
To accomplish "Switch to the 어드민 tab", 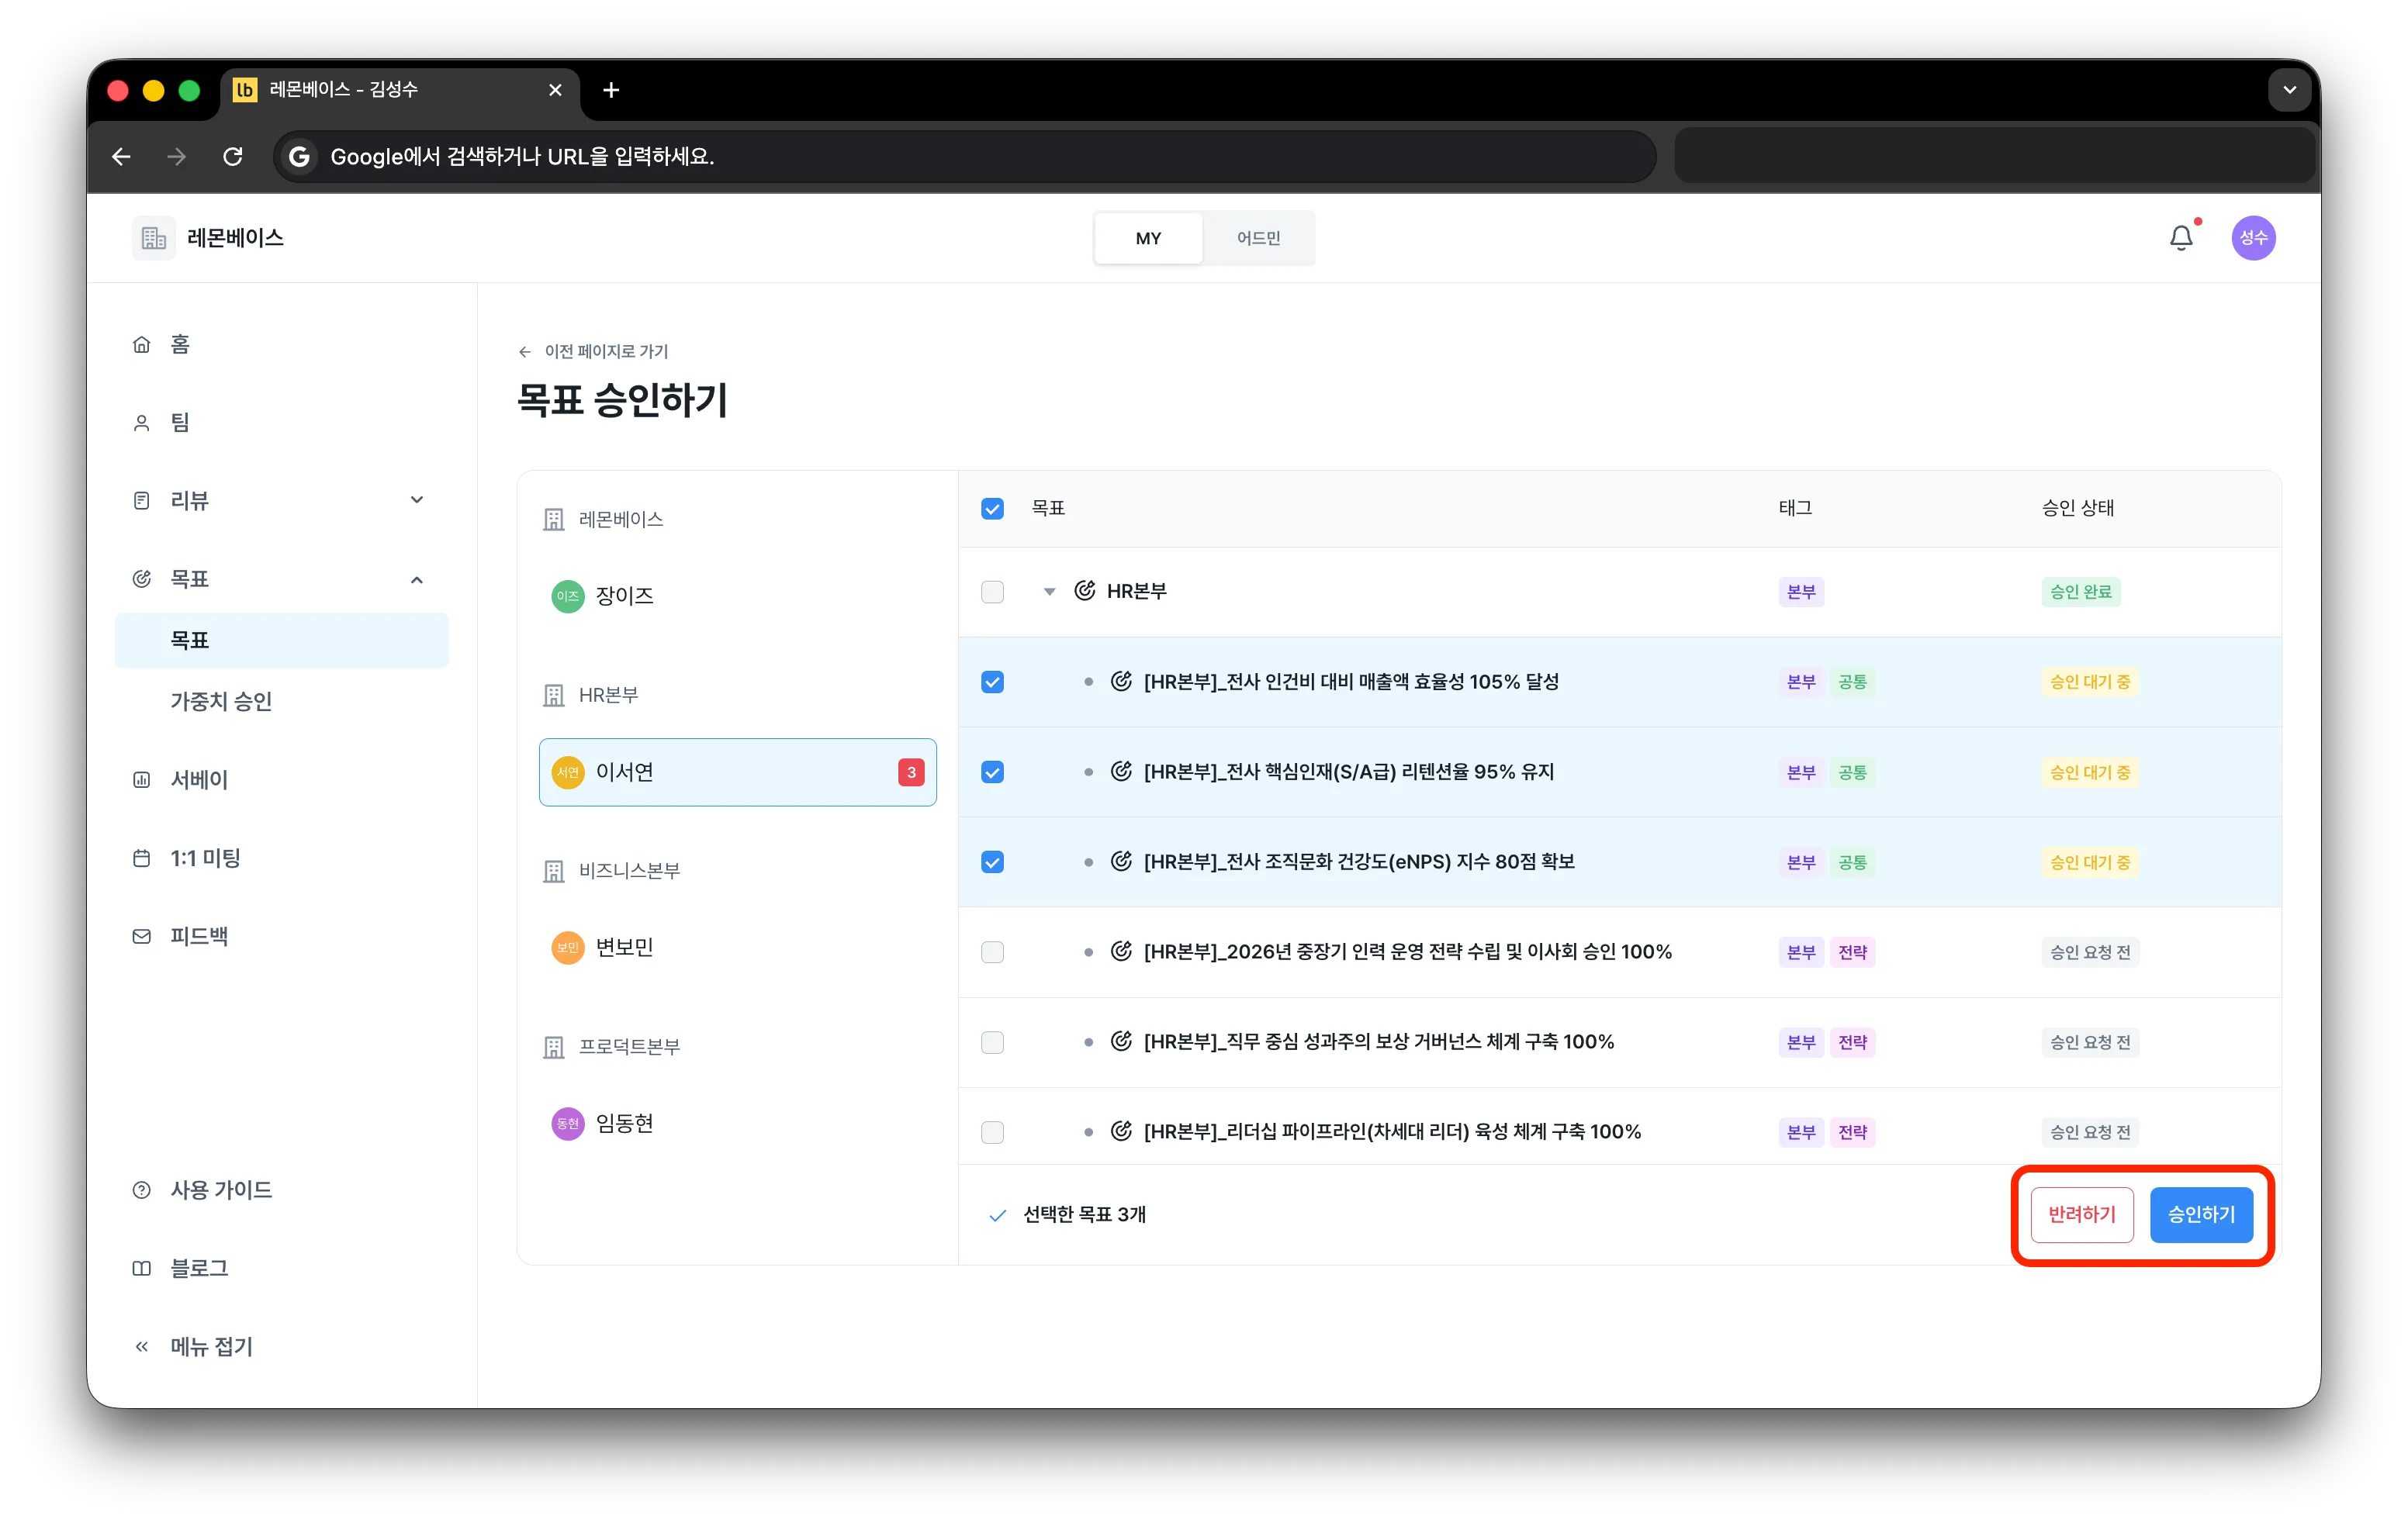I will coord(1258,238).
